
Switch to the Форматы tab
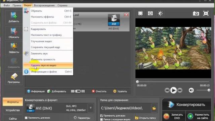[13, 102]
